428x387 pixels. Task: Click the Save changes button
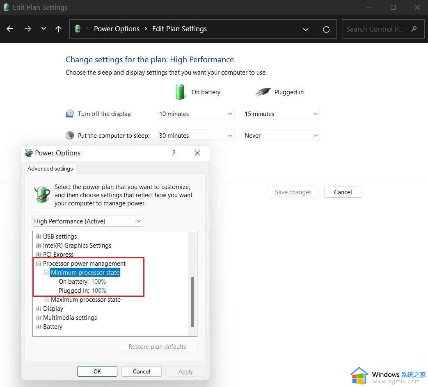[293, 192]
